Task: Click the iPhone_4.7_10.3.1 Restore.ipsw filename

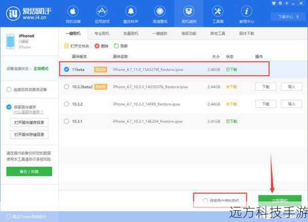Action: [x=148, y=121]
